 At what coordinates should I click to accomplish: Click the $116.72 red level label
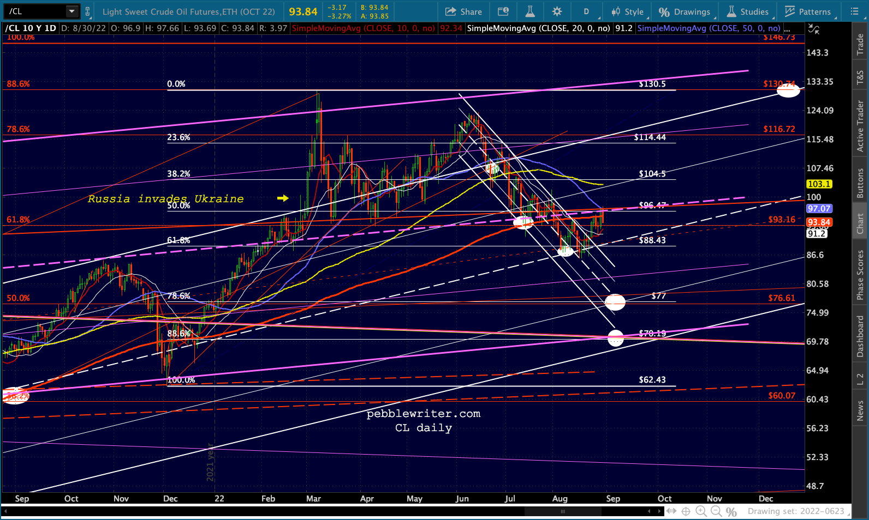point(779,129)
